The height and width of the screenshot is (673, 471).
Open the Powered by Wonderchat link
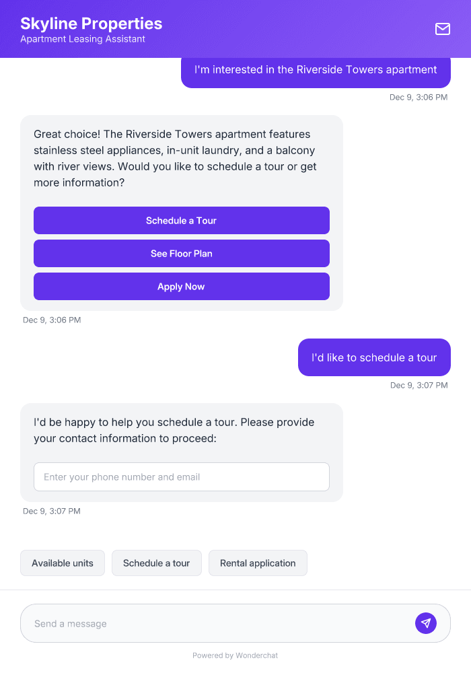pyautogui.click(x=235, y=655)
